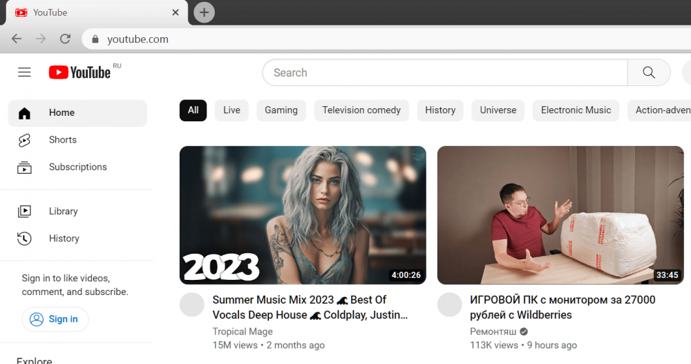Click the browser forward arrow

41,39
